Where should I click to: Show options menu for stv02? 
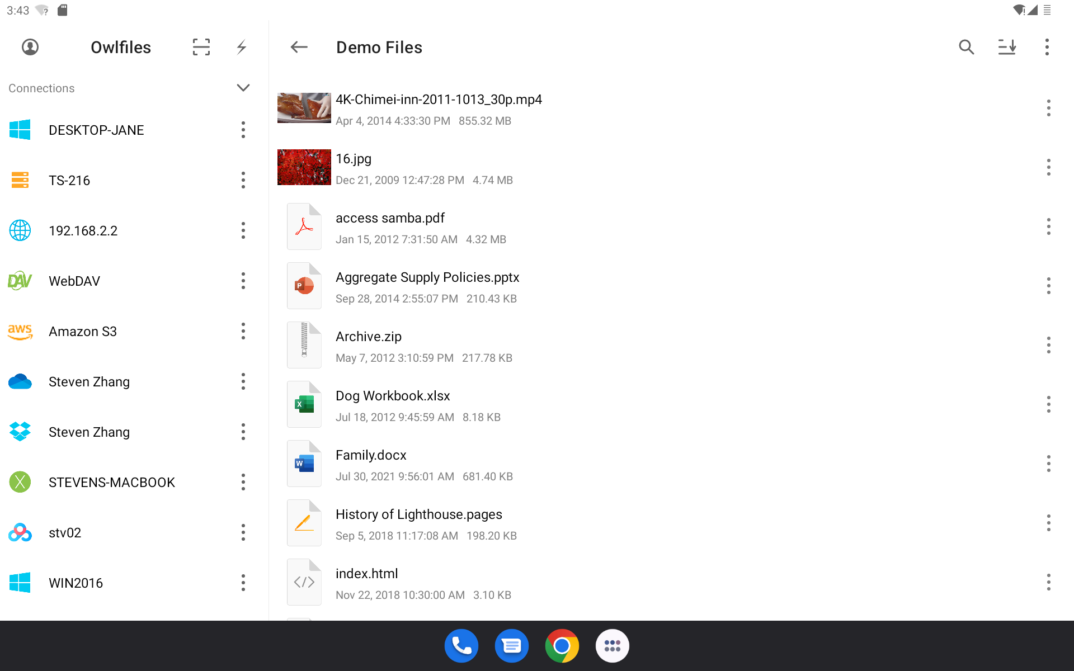(x=243, y=532)
